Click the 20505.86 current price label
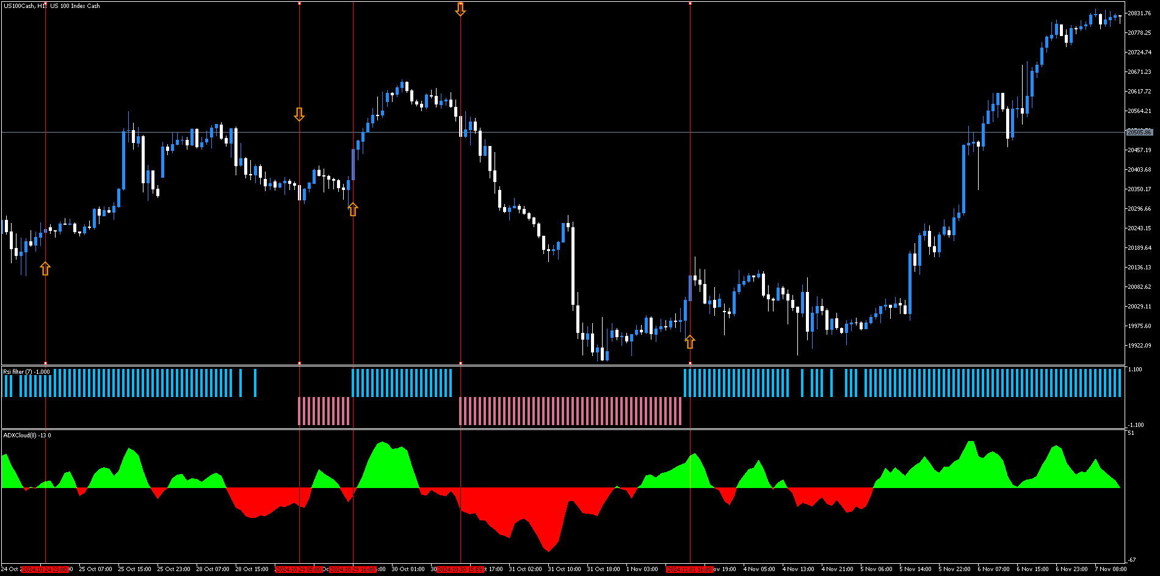 pyautogui.click(x=1139, y=132)
